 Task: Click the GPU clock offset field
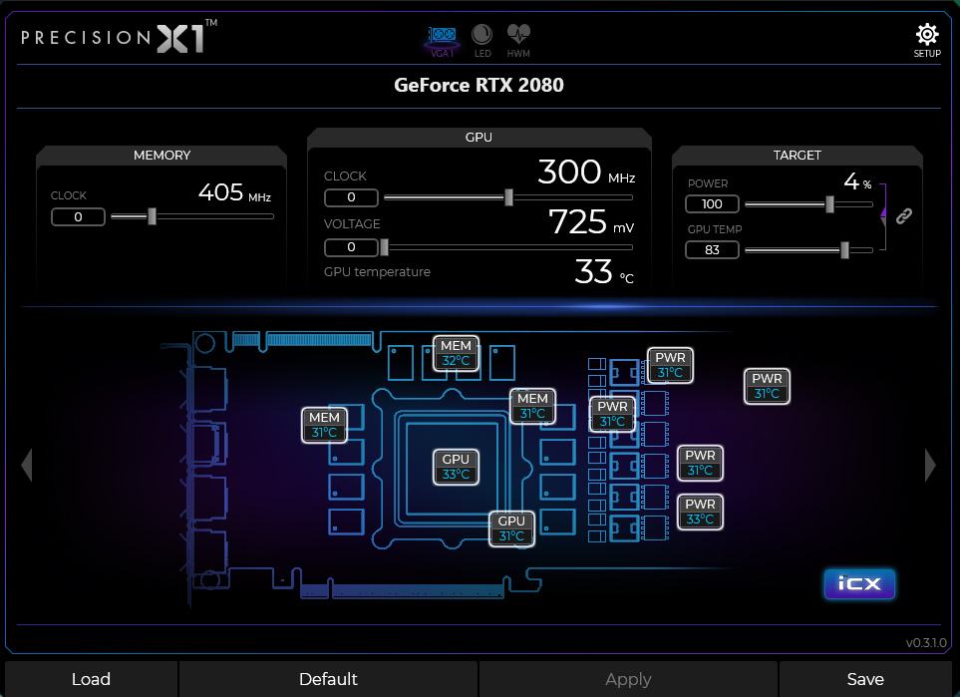click(x=352, y=197)
